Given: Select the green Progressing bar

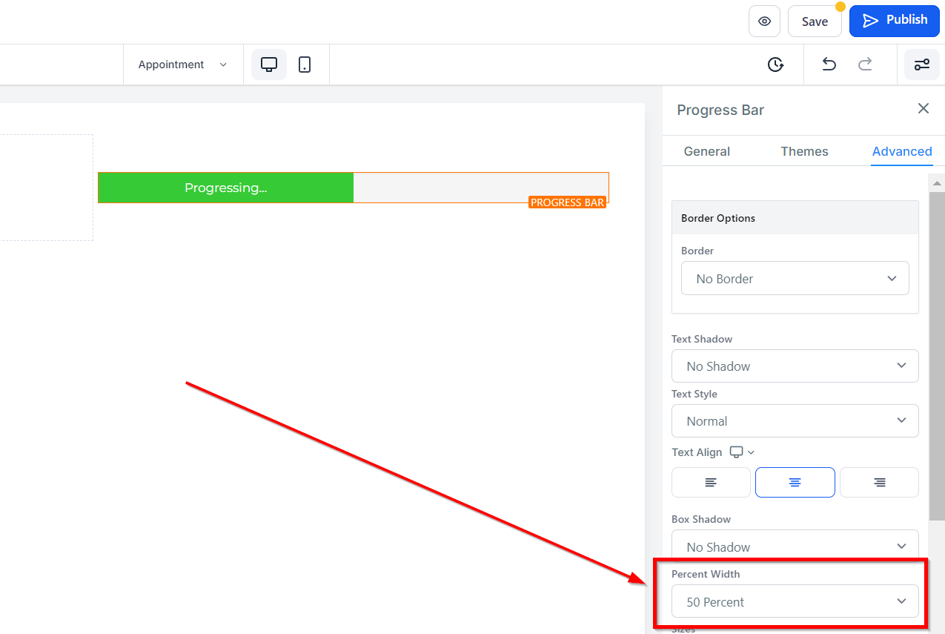Looking at the screenshot, I should [226, 188].
